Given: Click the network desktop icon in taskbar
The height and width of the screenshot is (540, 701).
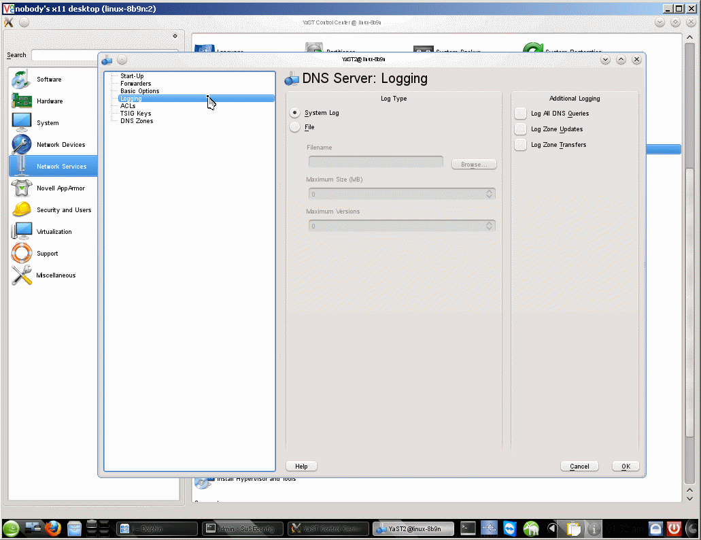Looking at the screenshot, I should tap(33, 528).
